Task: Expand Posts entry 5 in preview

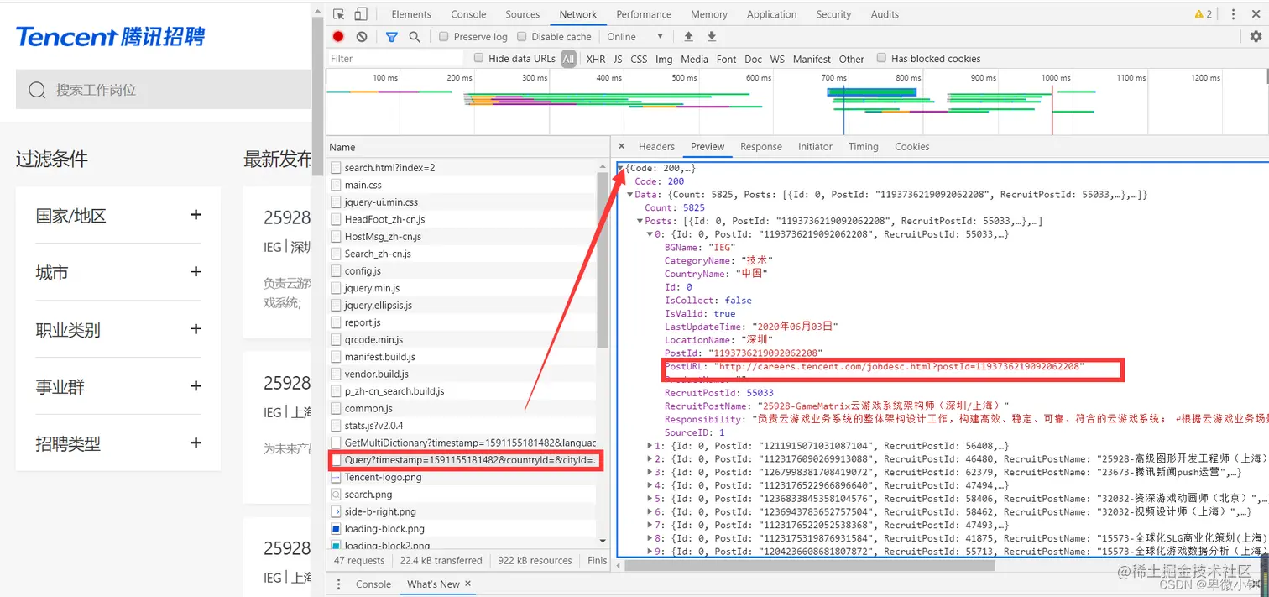Action: (650, 499)
